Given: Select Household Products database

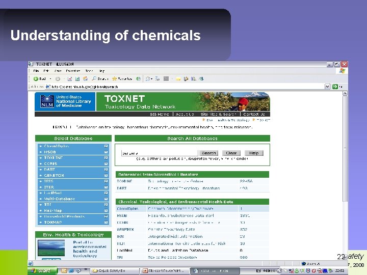Looking at the screenshot, I should pyautogui.click(x=64, y=216).
